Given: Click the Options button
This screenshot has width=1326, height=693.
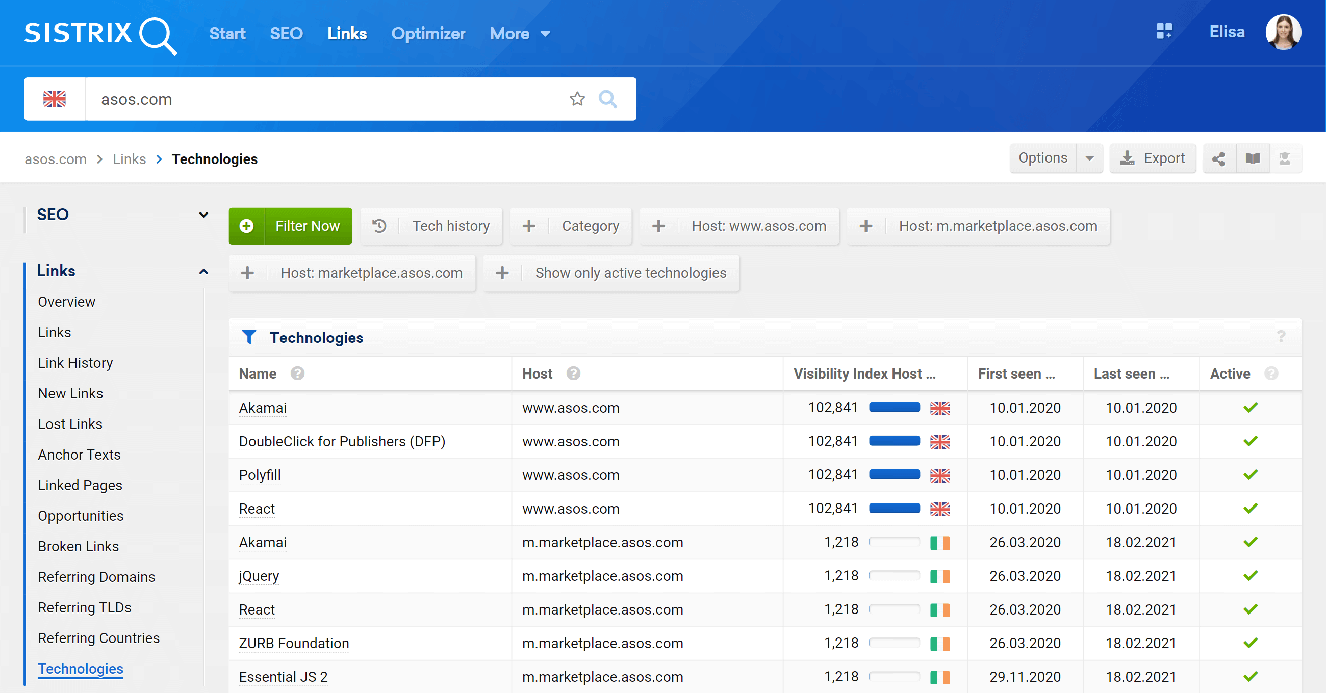Looking at the screenshot, I should pyautogui.click(x=1043, y=158).
